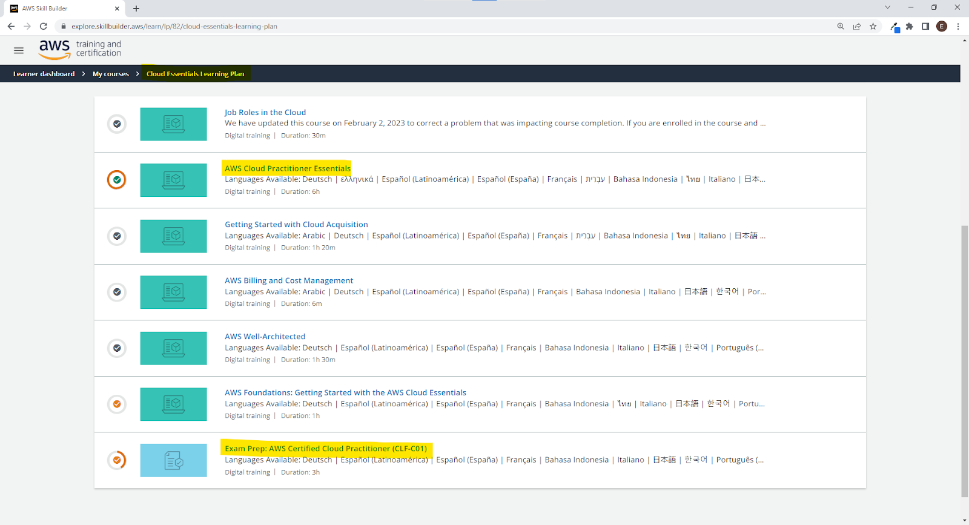Click the Getting Started with Cloud Acquisition thumbnail

pyautogui.click(x=173, y=236)
